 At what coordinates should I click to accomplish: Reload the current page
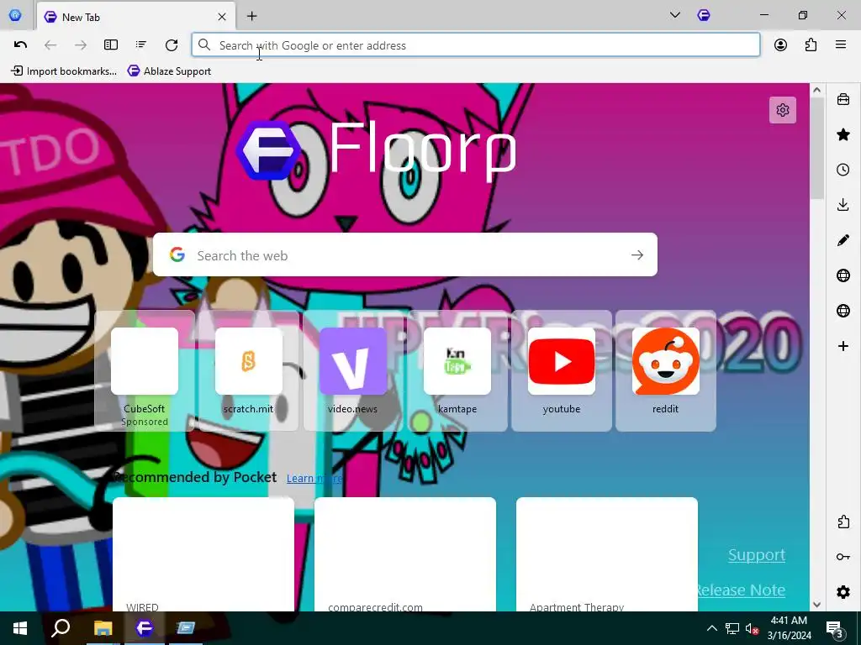click(x=172, y=45)
